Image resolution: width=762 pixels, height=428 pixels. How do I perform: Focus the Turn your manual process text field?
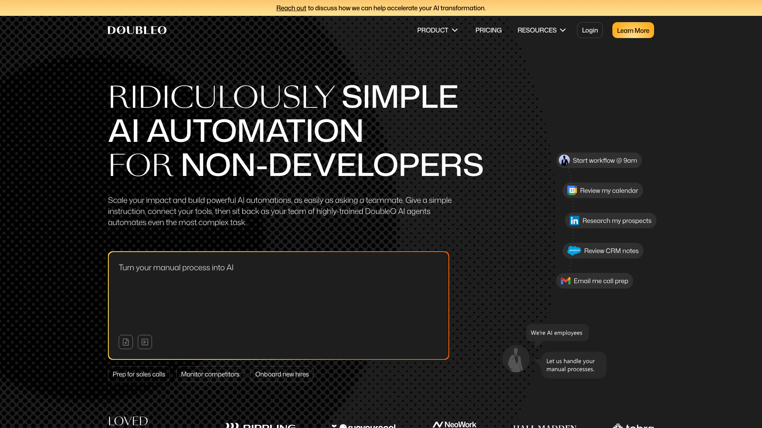coord(278,293)
